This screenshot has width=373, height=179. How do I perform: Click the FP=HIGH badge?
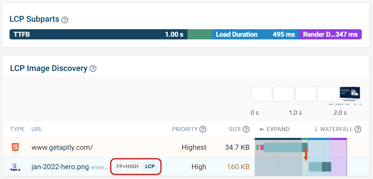pos(127,166)
